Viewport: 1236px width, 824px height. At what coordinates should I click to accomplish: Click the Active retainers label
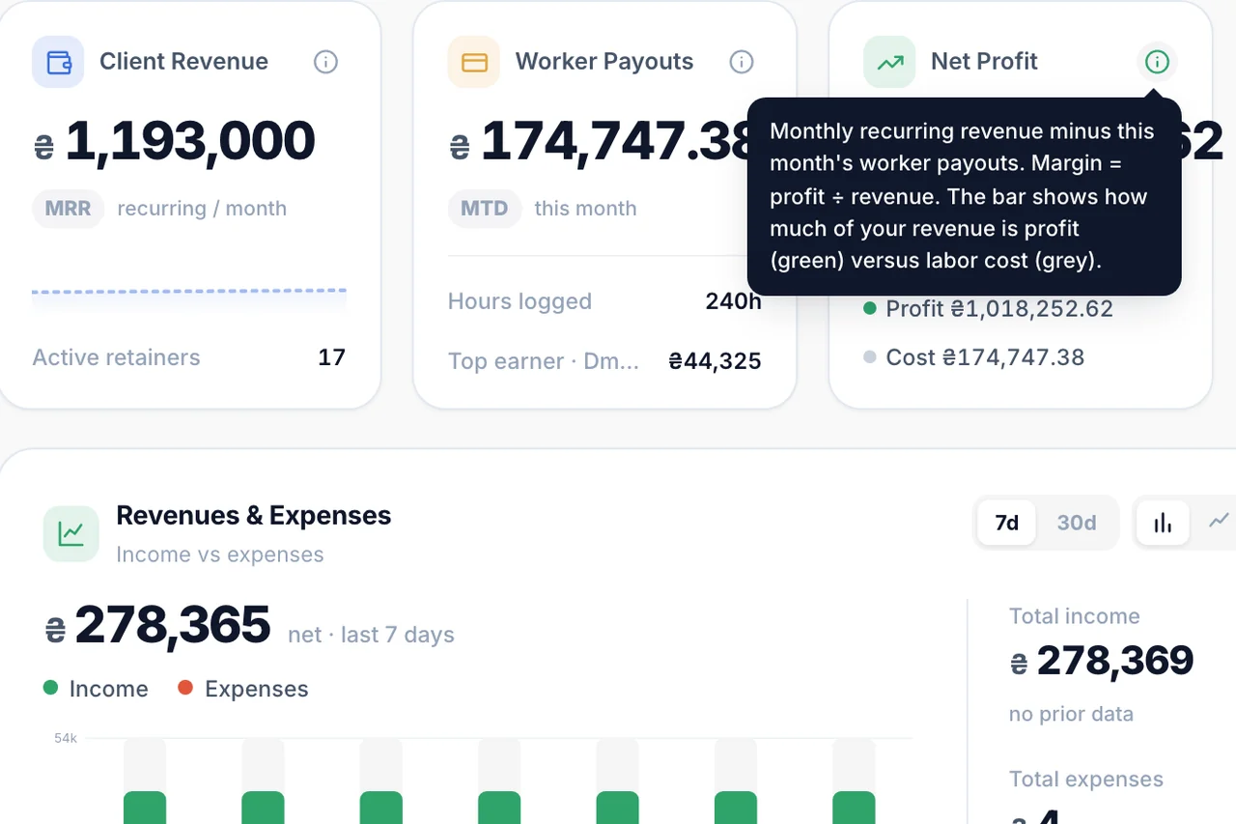click(117, 357)
